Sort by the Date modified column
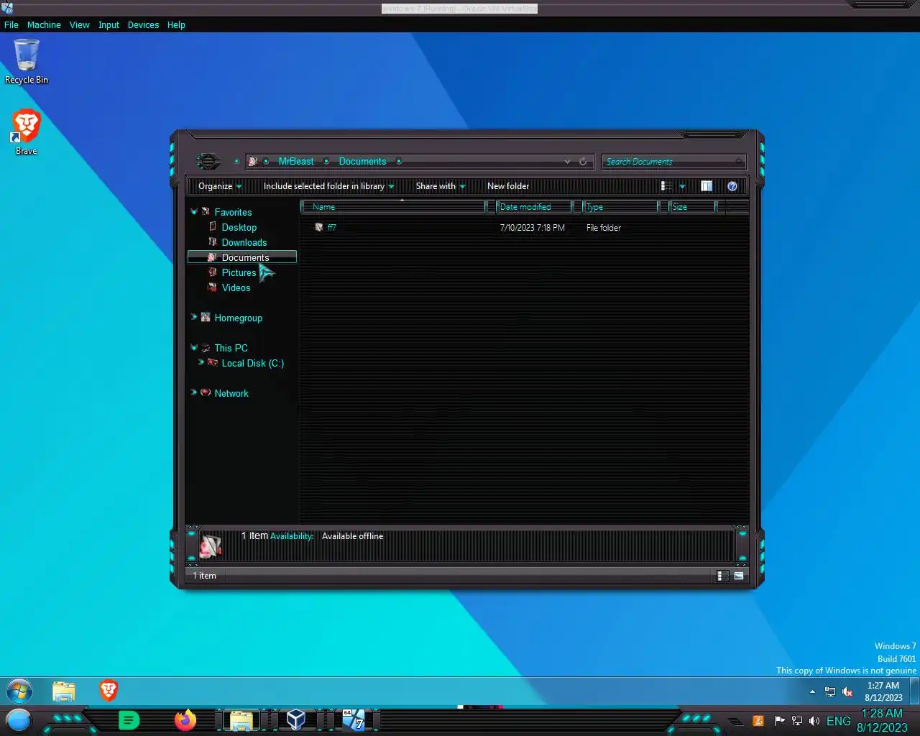 tap(534, 207)
